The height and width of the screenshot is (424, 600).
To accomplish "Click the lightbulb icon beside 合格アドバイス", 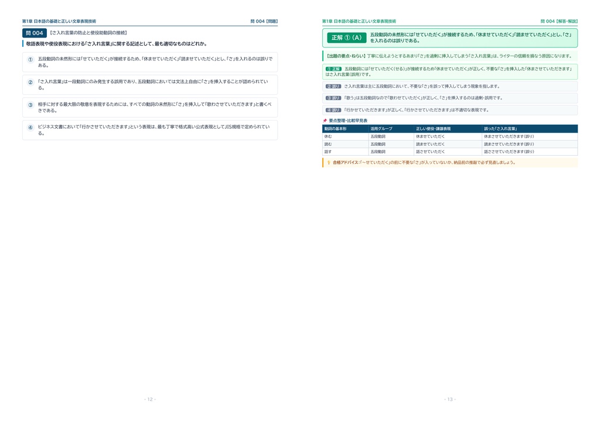I will [x=328, y=162].
